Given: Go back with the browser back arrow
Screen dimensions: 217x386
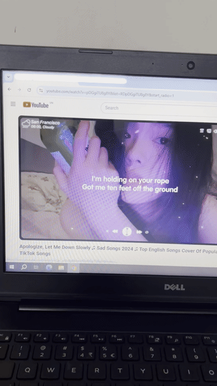Looking at the screenshot, I should tap(10, 89).
